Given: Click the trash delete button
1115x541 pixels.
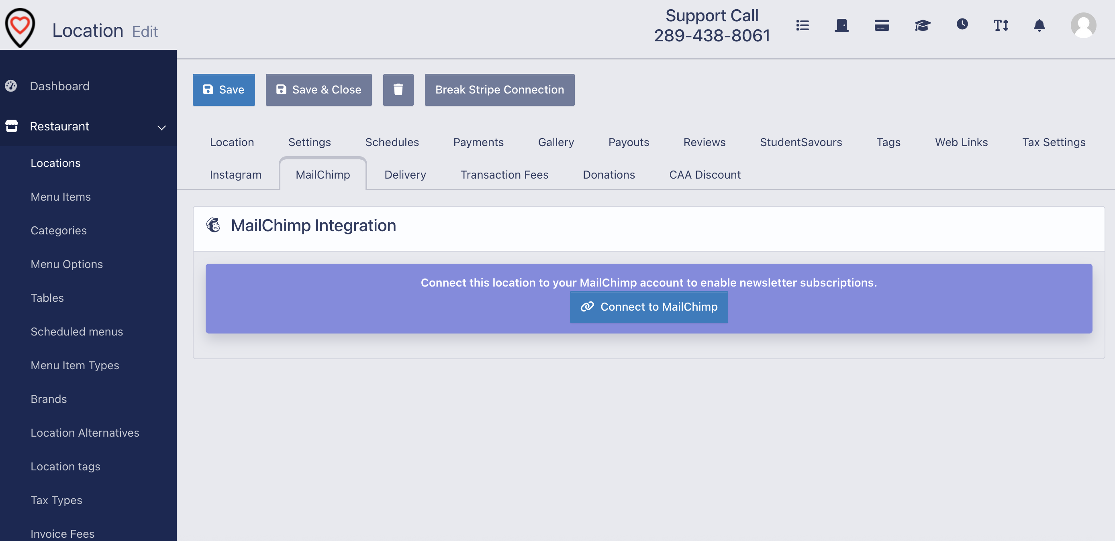Looking at the screenshot, I should click(398, 89).
